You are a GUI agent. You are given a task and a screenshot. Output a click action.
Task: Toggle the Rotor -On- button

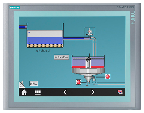(61, 57)
